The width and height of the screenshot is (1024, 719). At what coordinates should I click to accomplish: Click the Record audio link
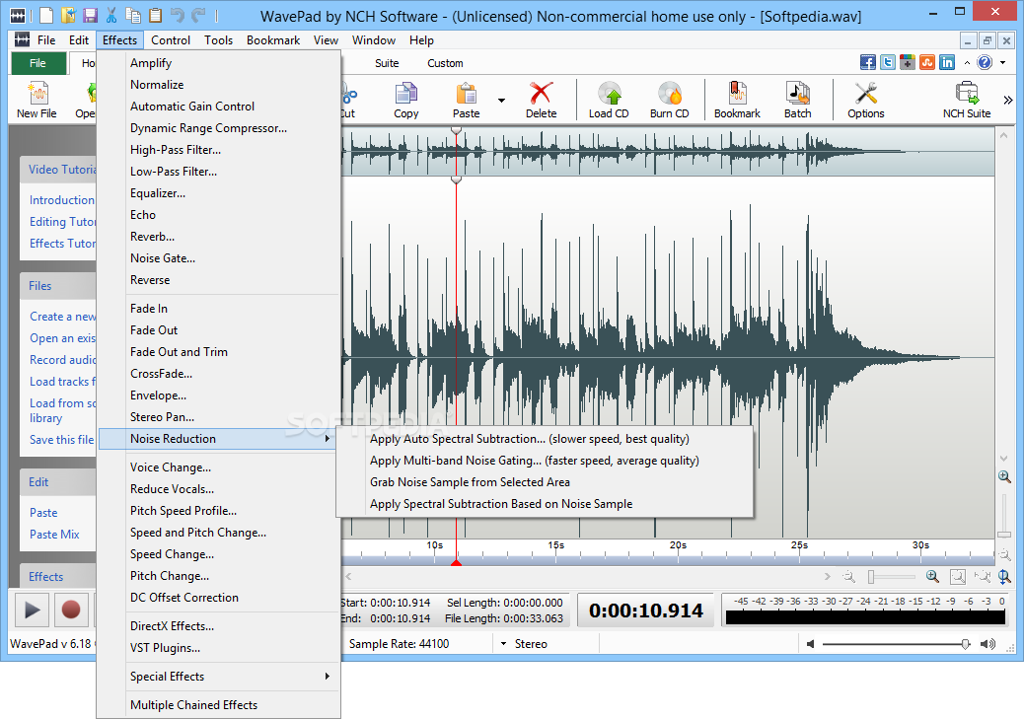pos(63,360)
